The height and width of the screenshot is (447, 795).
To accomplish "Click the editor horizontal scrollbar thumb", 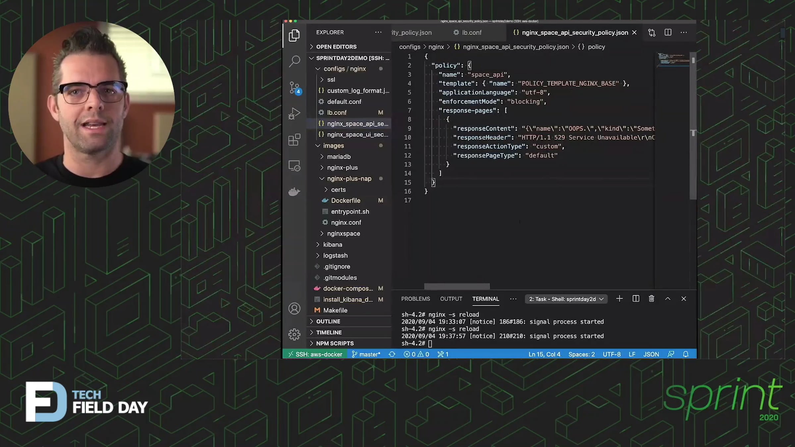I will click(457, 286).
